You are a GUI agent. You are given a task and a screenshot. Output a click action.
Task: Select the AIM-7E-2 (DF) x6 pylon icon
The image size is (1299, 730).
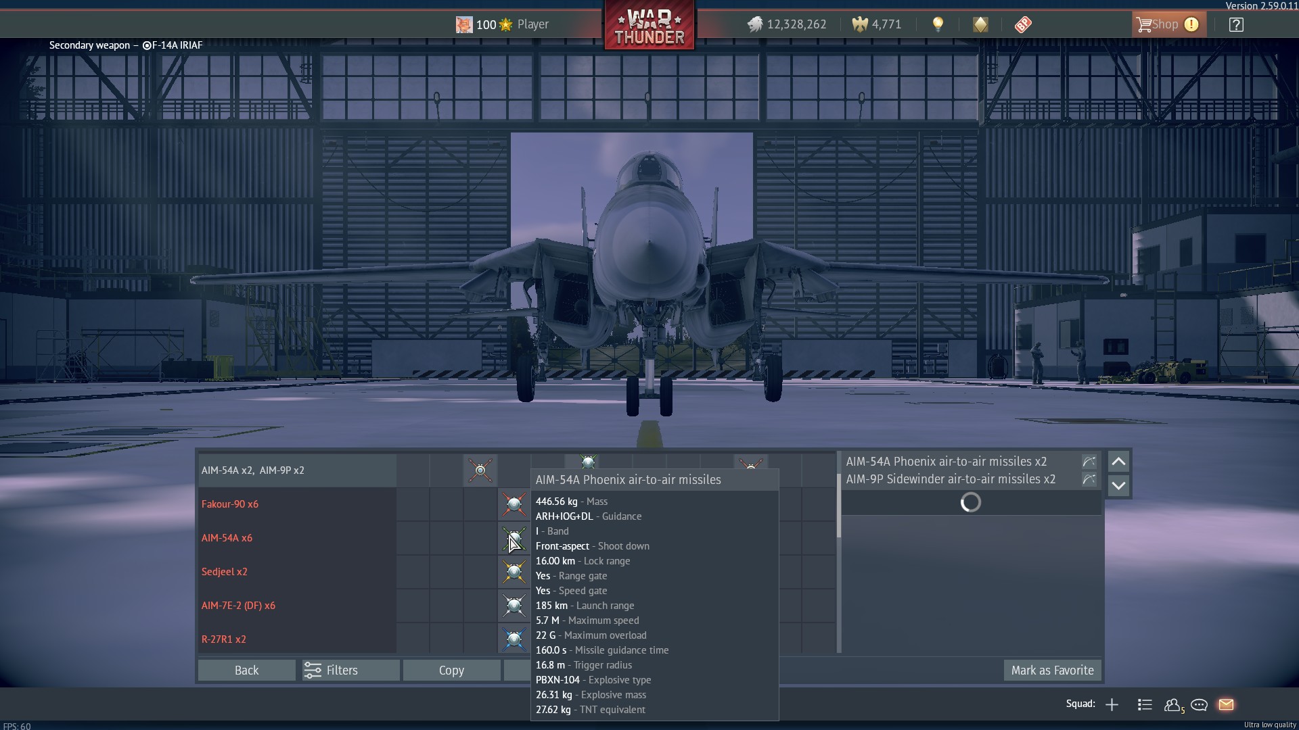[x=514, y=606]
